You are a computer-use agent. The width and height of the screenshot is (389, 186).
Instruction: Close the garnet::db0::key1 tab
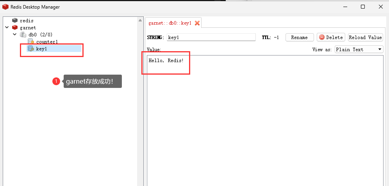[x=197, y=23]
